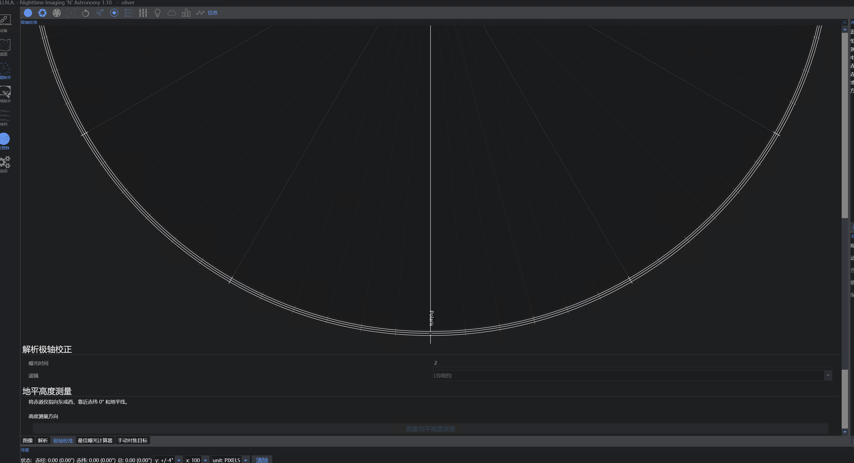Image resolution: width=854 pixels, height=463 pixels.
Task: Click the upper vertical scrollbar thumb
Action: click(x=845, y=125)
